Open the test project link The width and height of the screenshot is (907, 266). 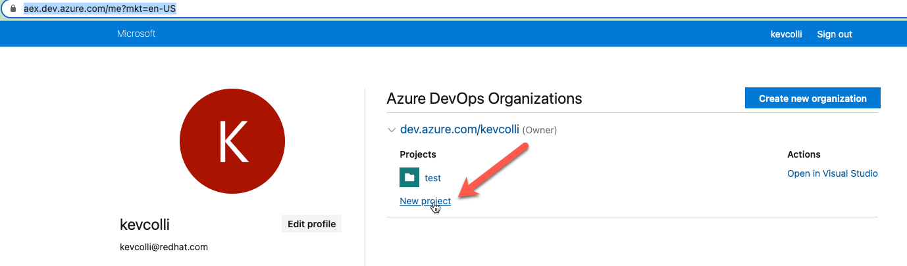click(x=432, y=178)
